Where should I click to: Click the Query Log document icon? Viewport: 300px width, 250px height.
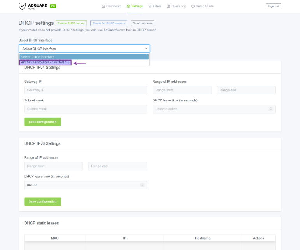[x=168, y=7]
